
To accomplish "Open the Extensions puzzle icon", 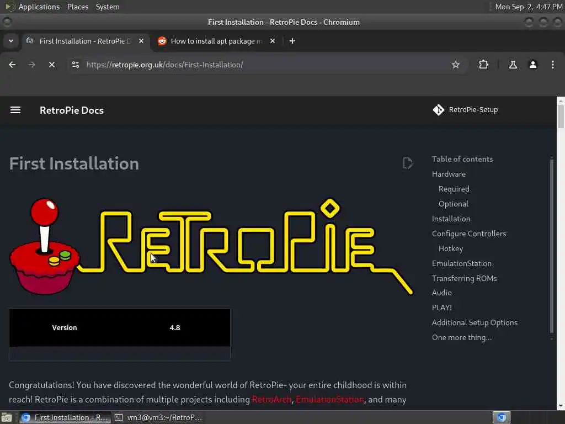I will point(483,65).
